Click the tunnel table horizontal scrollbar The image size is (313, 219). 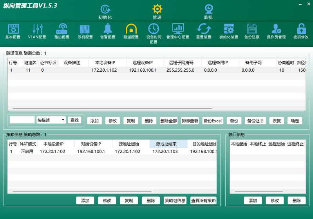click(x=112, y=108)
